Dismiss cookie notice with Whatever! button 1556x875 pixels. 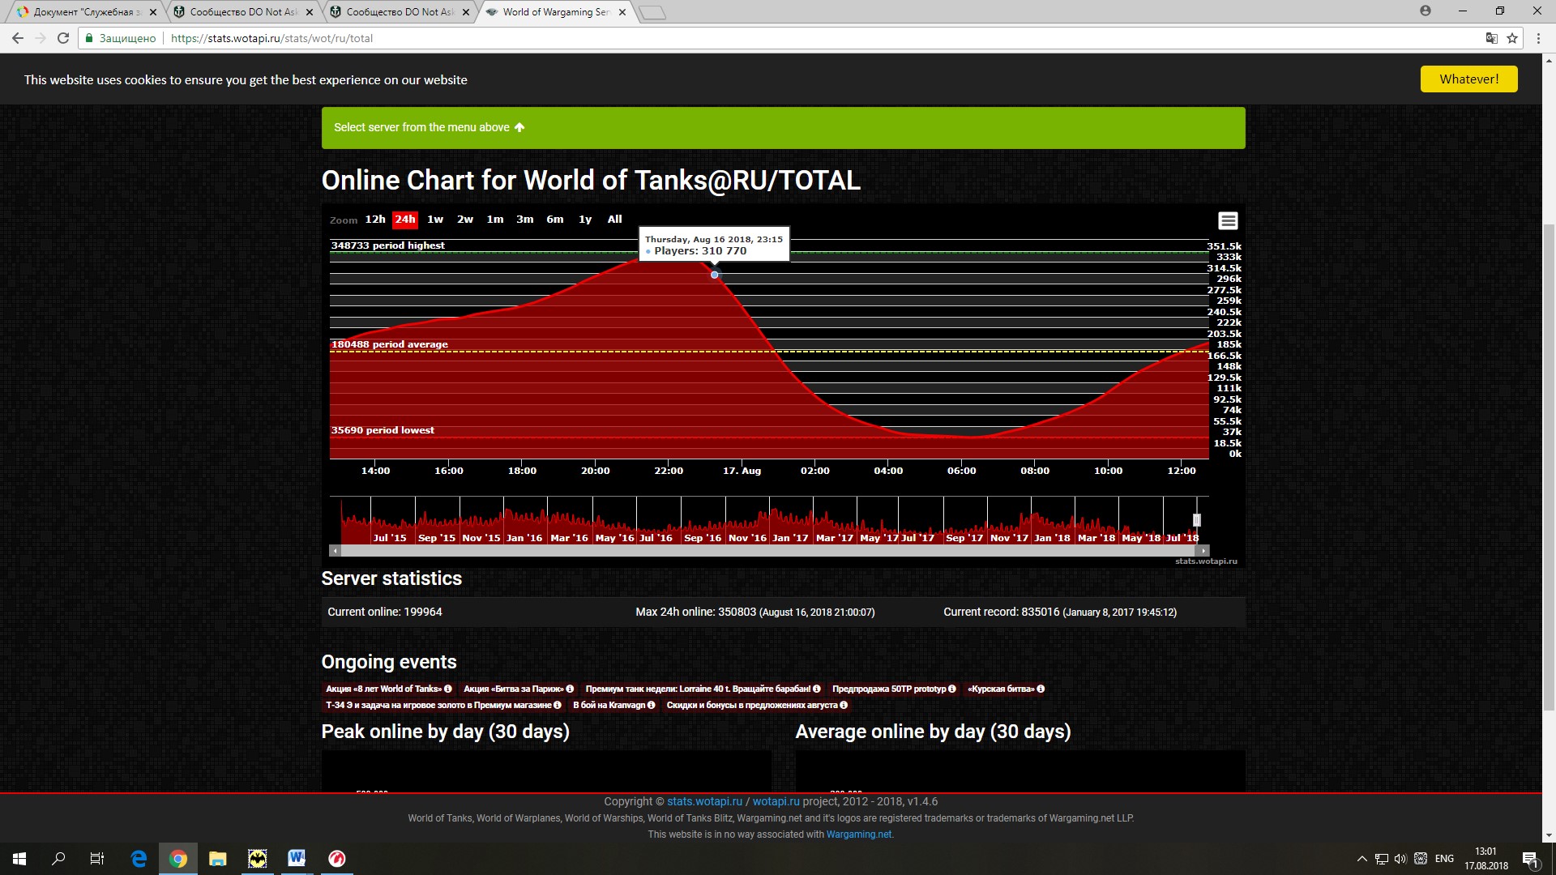point(1468,79)
